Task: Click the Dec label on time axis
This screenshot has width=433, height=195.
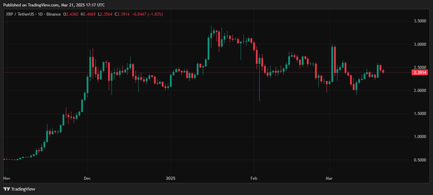Action: [x=87, y=178]
